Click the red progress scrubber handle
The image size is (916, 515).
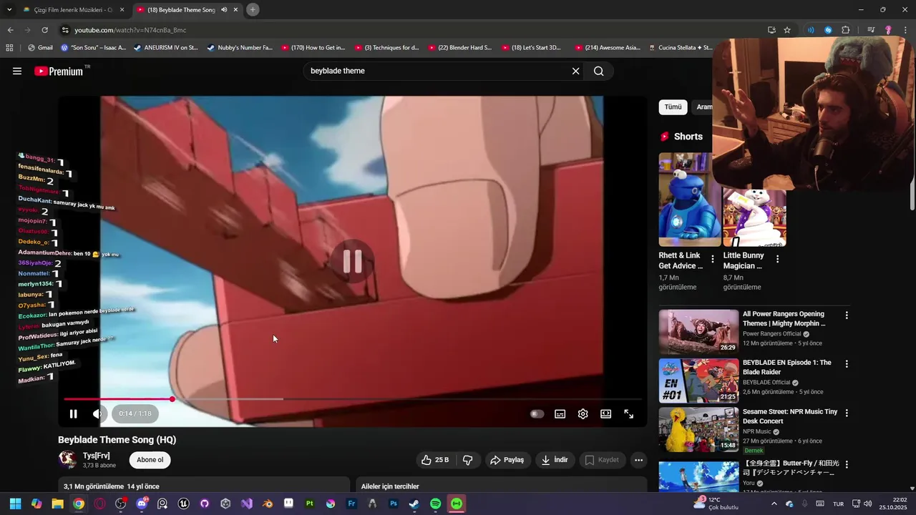[x=172, y=399]
